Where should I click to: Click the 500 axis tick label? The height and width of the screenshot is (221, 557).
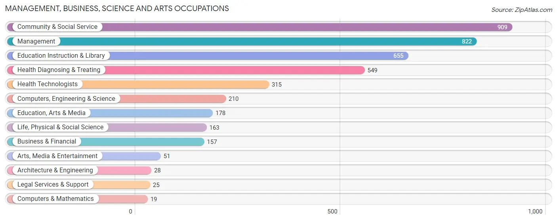coord(332,212)
